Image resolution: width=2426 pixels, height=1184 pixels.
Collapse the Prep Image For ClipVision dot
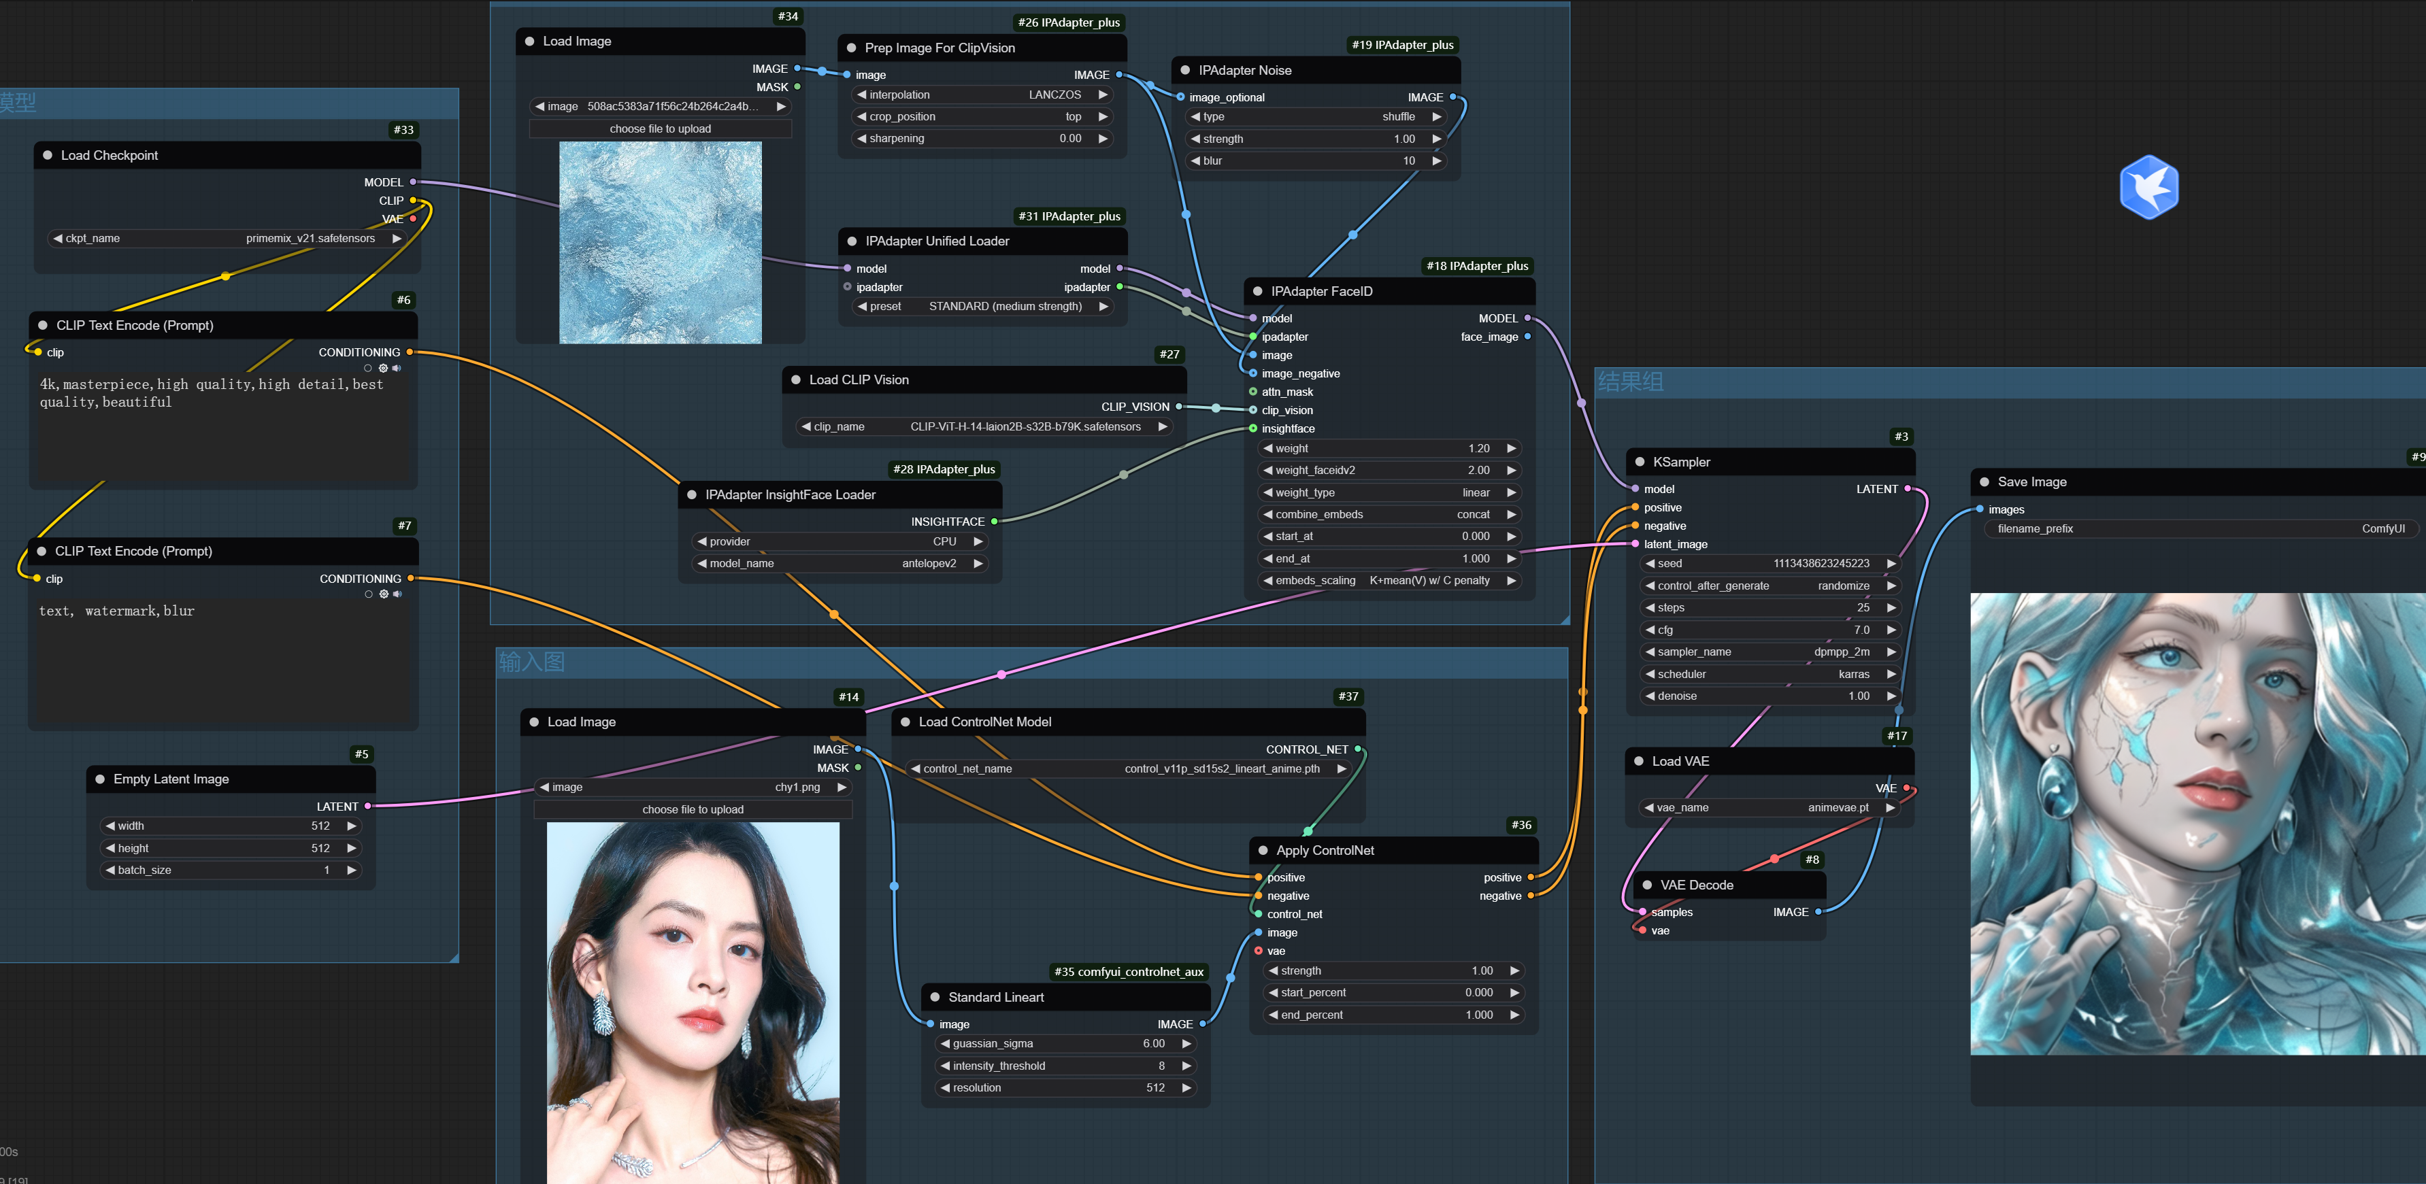[851, 48]
